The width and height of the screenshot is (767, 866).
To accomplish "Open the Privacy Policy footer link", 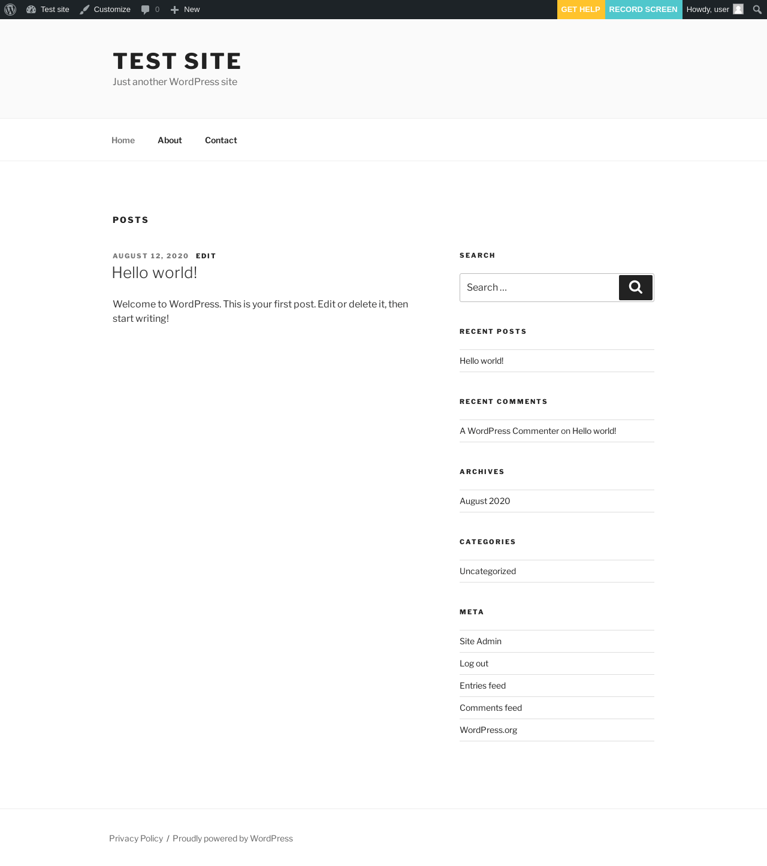I will (x=136, y=838).
